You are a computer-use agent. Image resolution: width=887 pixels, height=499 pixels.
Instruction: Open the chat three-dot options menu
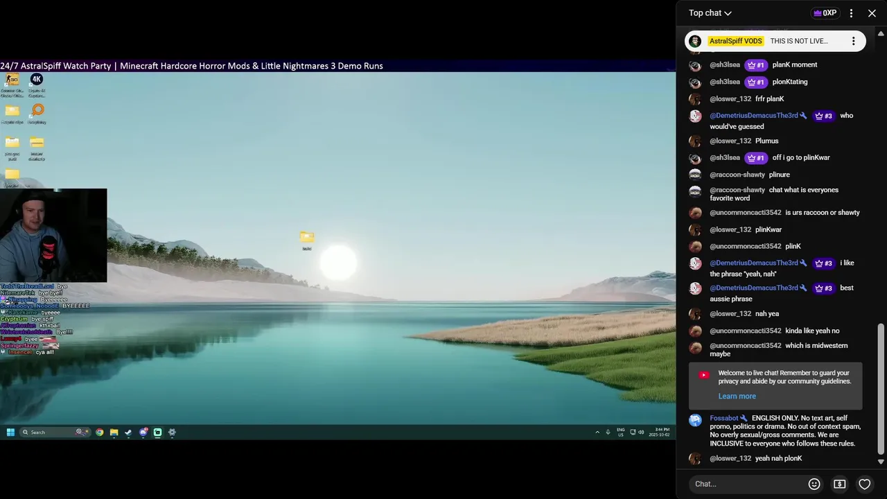tap(851, 13)
